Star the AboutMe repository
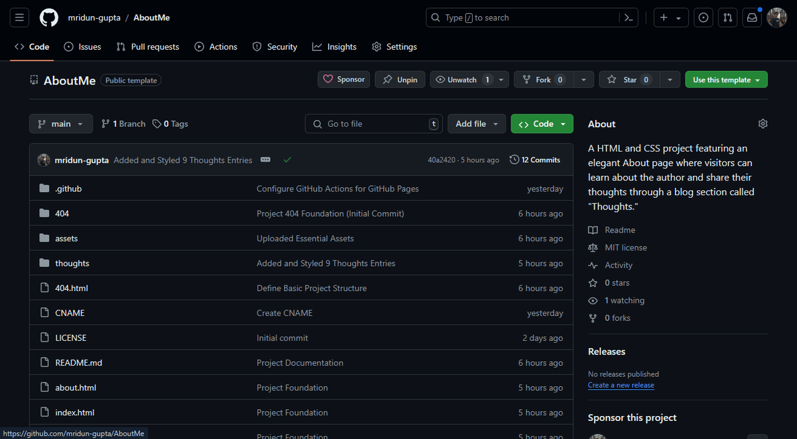This screenshot has width=797, height=439. 630,80
